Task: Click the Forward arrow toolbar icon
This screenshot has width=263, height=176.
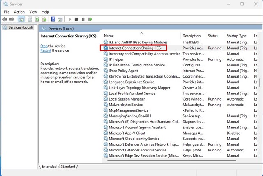Action: [12, 19]
